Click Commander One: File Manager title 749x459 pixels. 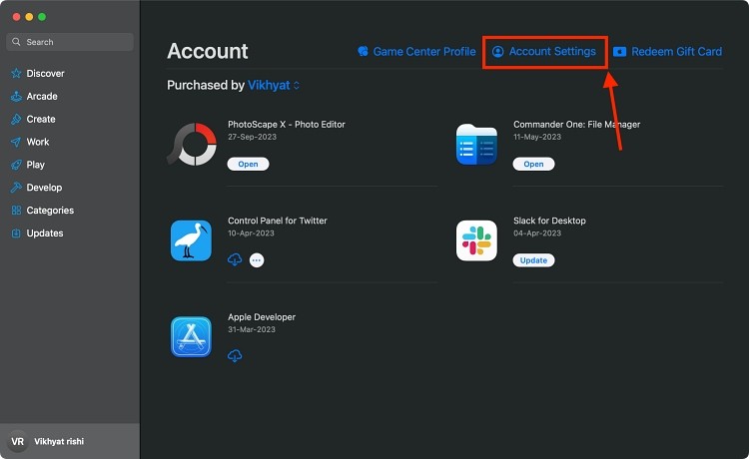[x=576, y=124]
